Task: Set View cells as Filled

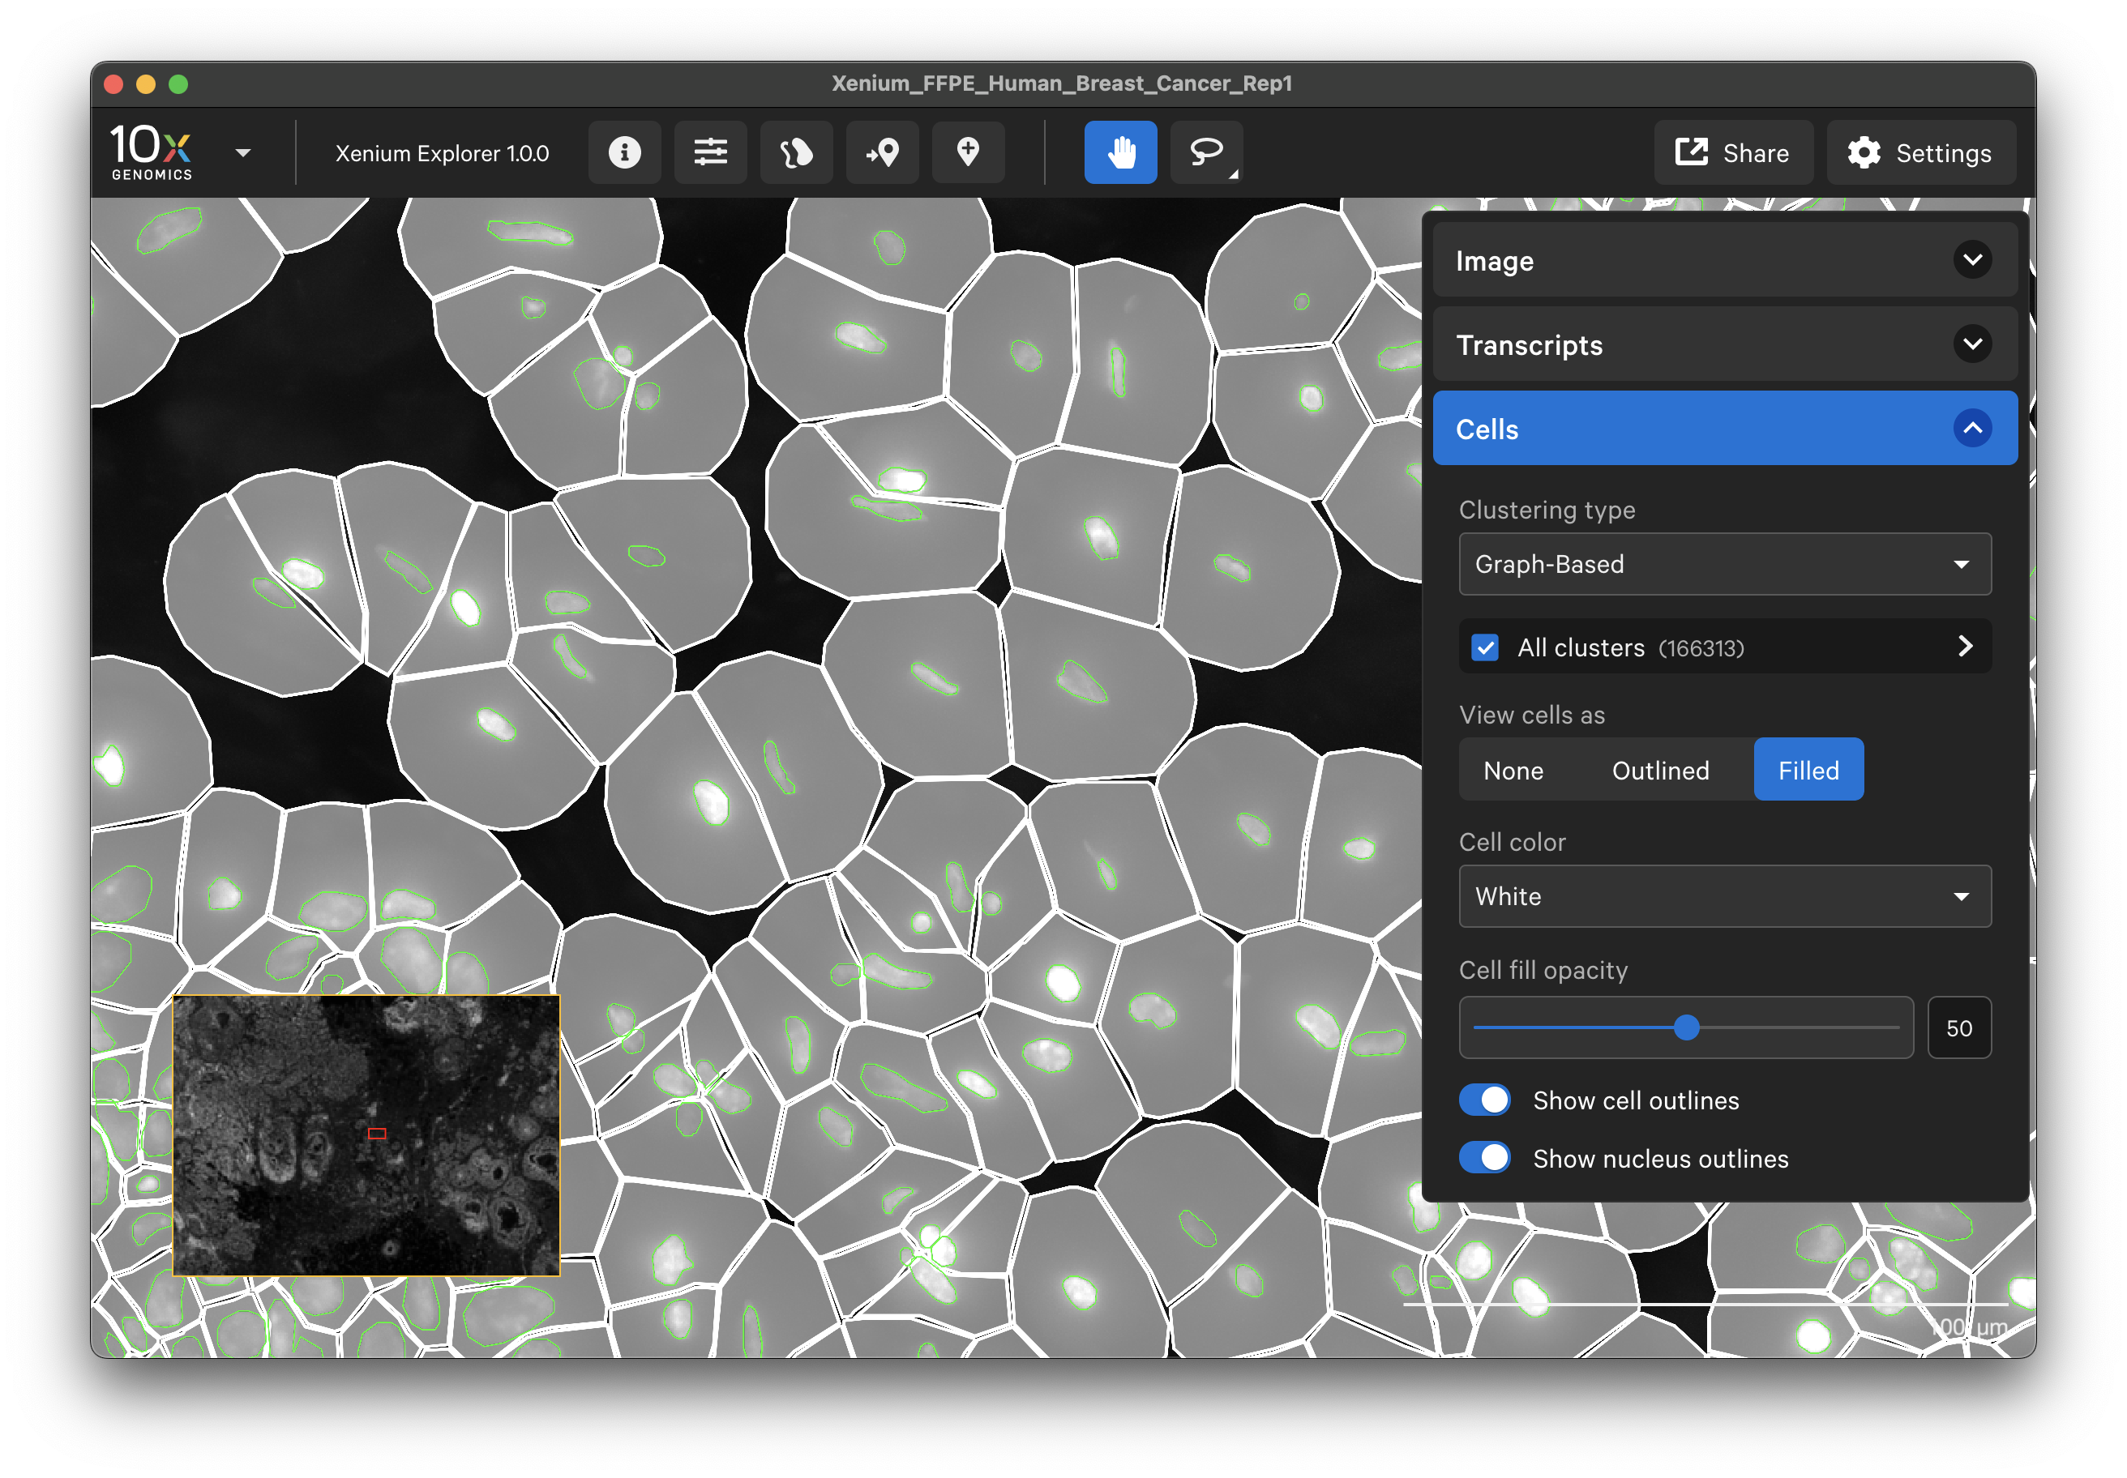Action: tap(1808, 770)
